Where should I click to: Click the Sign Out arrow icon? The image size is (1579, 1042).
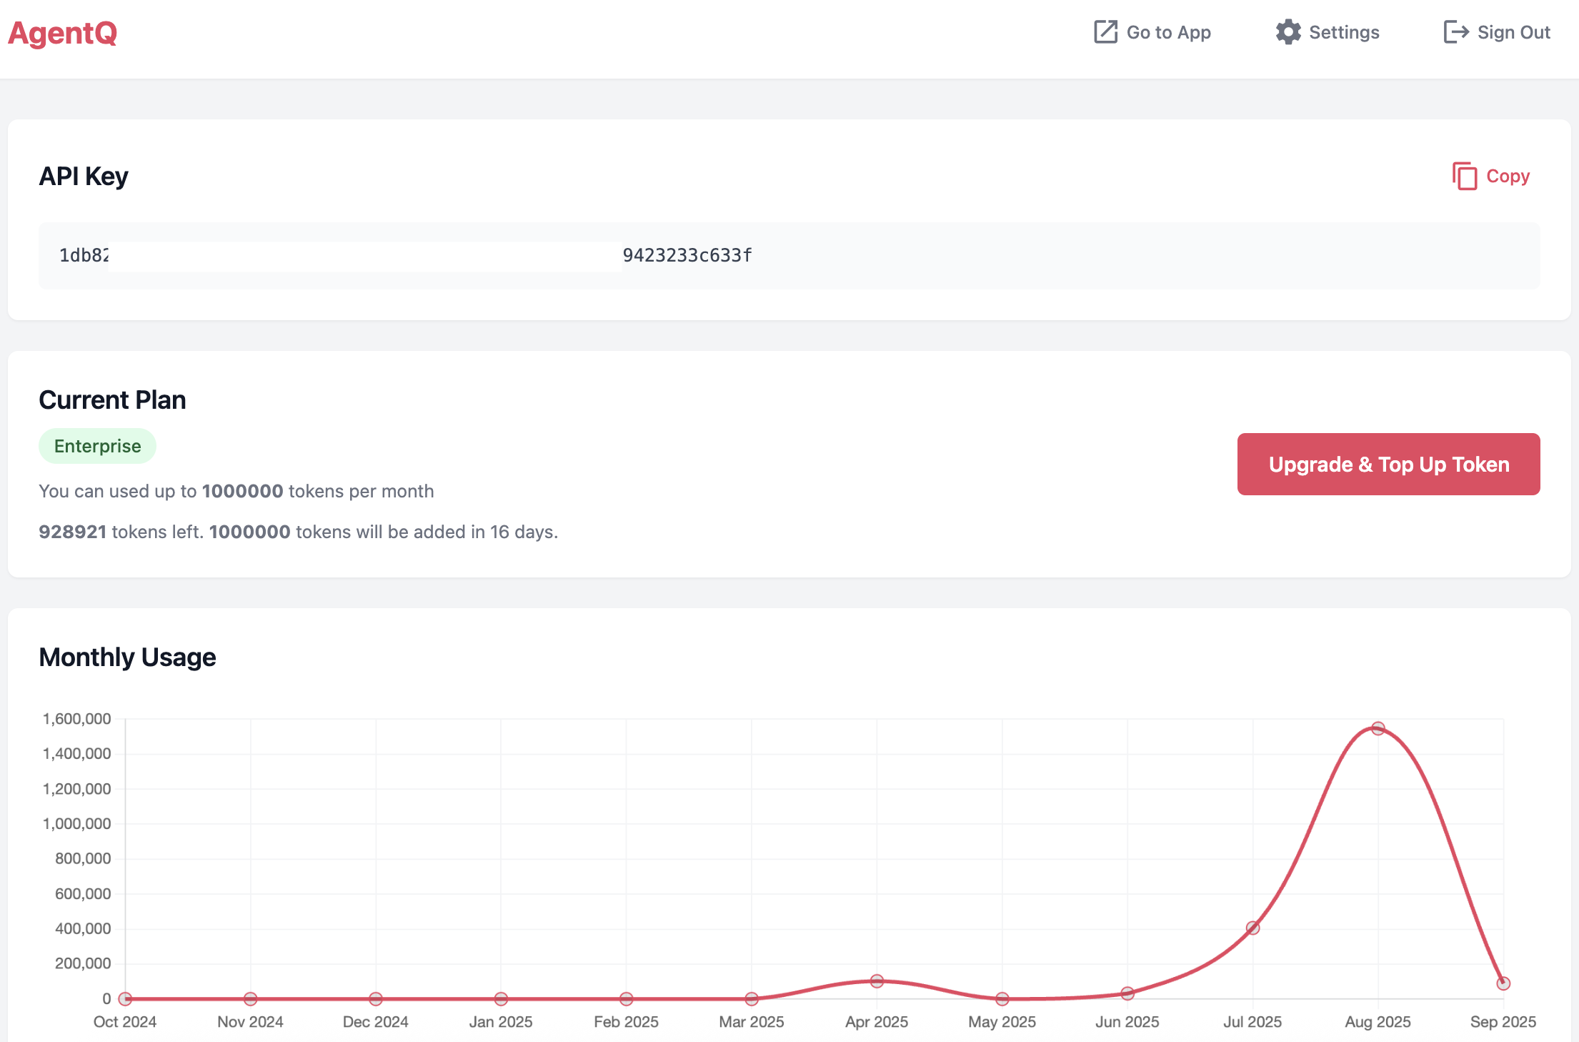[1456, 32]
